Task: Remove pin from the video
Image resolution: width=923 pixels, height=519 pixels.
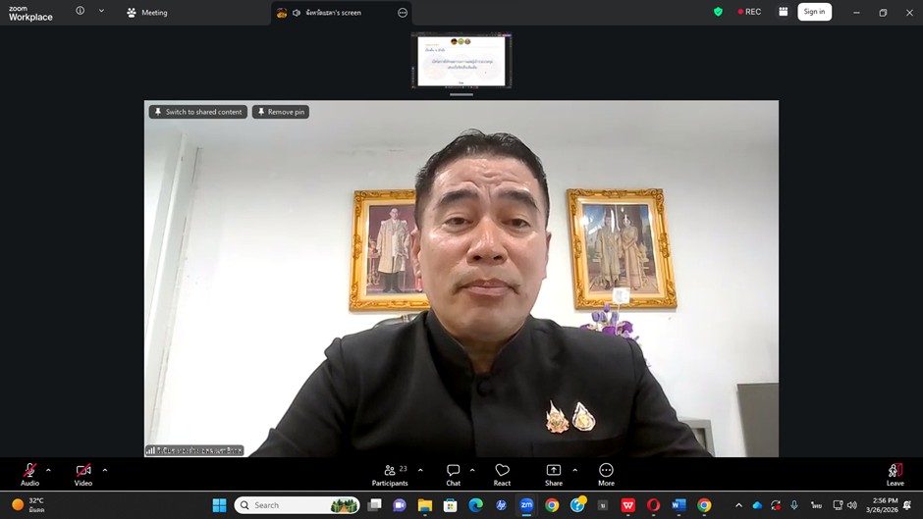Action: click(281, 112)
